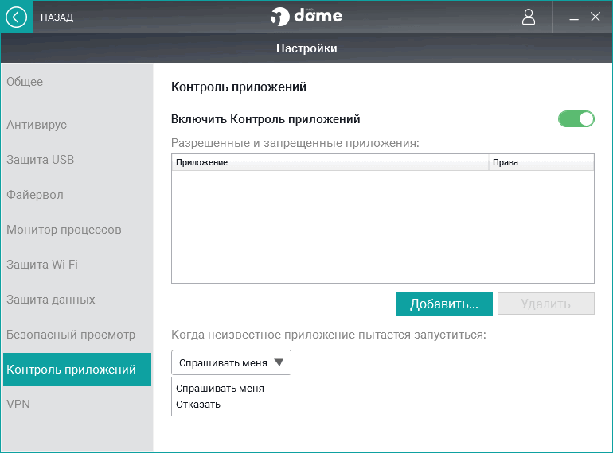Choose Отказать in the dropdown list
Image resolution: width=613 pixels, height=453 pixels.
pos(198,405)
